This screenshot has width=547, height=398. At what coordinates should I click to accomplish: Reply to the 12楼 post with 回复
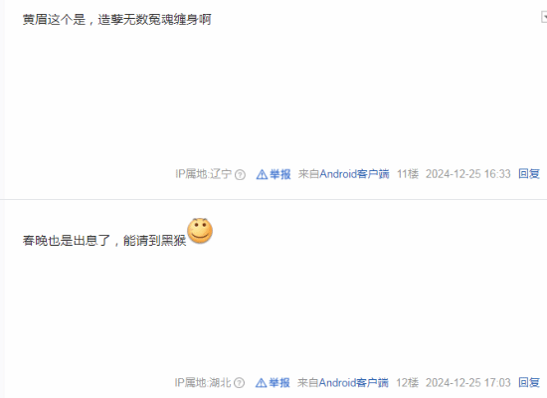[x=529, y=382]
